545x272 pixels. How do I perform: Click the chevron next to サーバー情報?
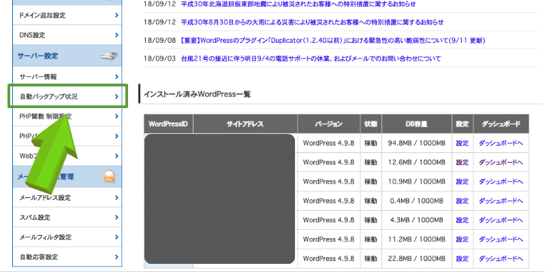[x=116, y=77]
